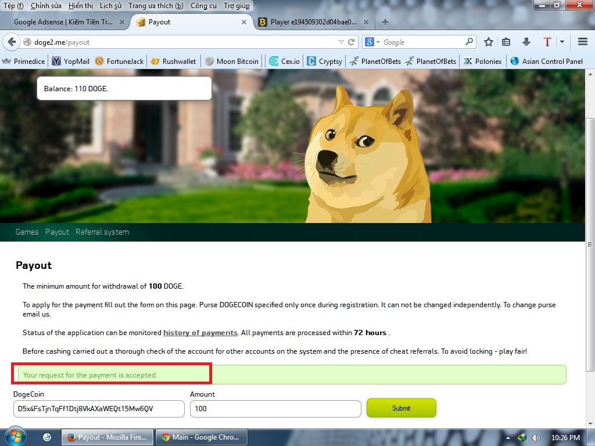Click the Windows Start orb
The width and height of the screenshot is (595, 446).
(15, 437)
